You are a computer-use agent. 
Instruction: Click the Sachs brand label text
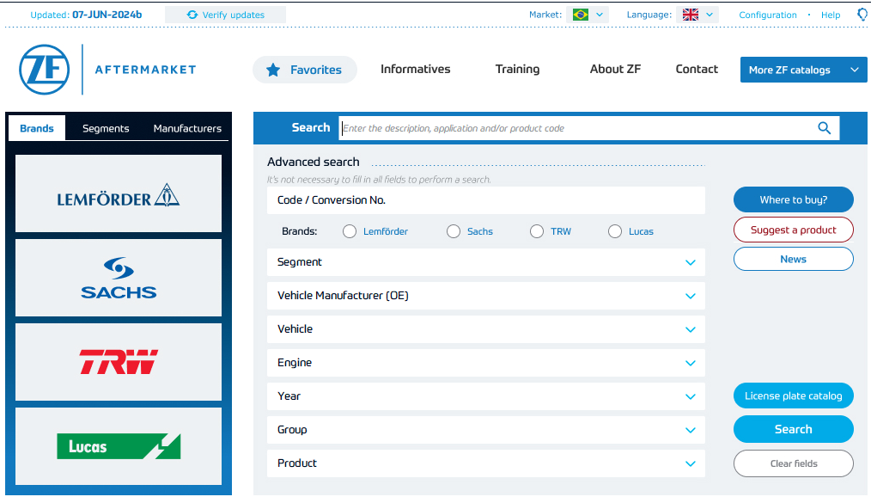click(x=480, y=231)
